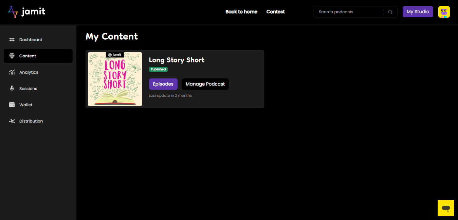Click the Sessions microphone icon
The image size is (458, 220).
12,89
